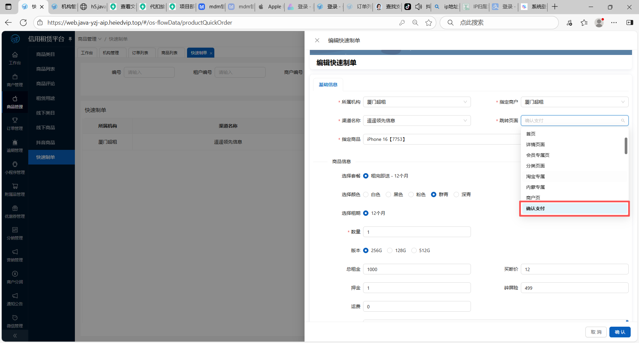Image resolution: width=639 pixels, height=343 pixels.
Task: Open 商品列表 in the side menu
Action: [46, 69]
